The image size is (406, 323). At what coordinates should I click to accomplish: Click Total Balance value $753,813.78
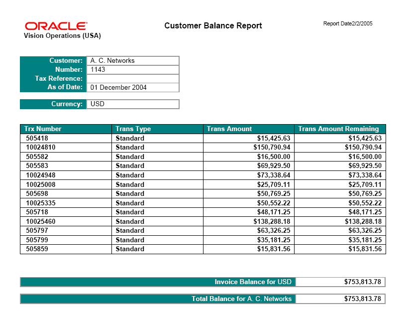point(363,299)
